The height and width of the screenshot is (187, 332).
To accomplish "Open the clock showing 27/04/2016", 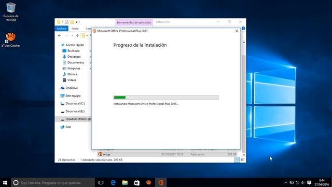I will [x=322, y=182].
